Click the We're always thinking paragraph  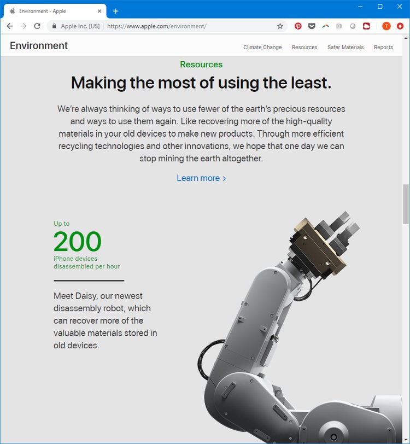pos(201,133)
